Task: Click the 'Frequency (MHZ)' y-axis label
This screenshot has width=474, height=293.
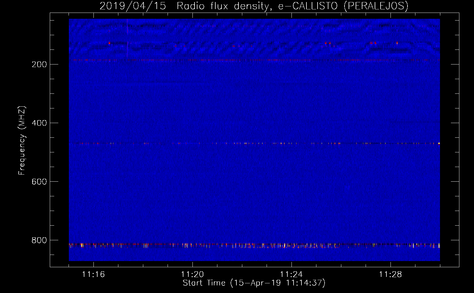Action: pos(22,141)
